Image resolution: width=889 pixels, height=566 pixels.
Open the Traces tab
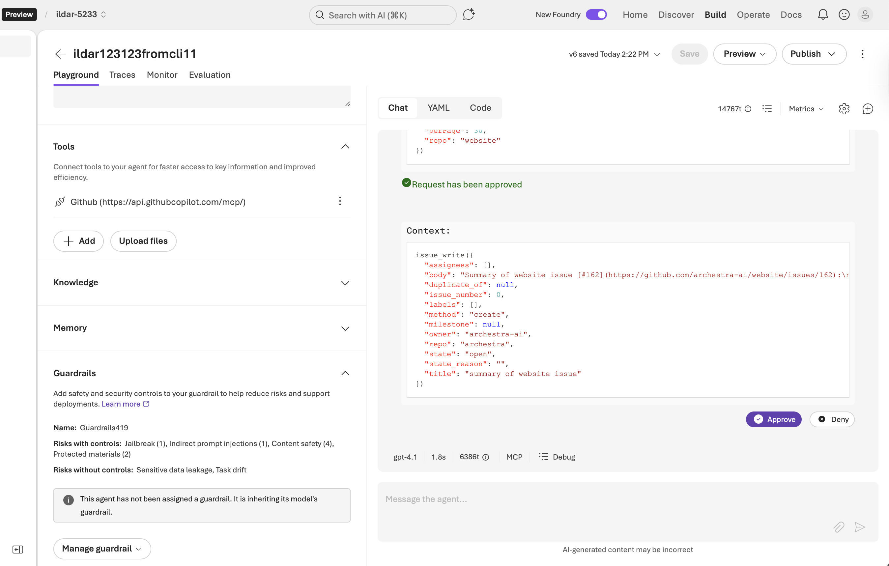click(122, 75)
